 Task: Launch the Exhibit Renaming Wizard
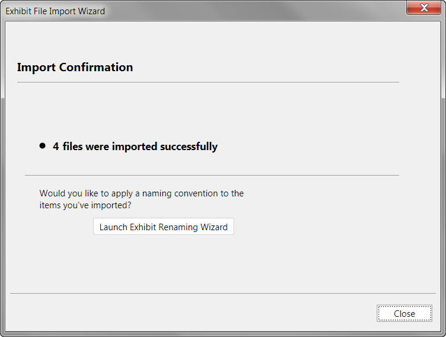tap(164, 227)
